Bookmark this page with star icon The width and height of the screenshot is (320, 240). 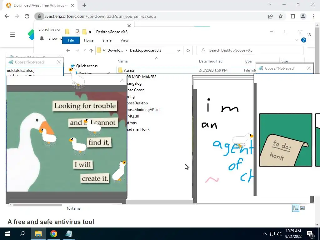281,16
